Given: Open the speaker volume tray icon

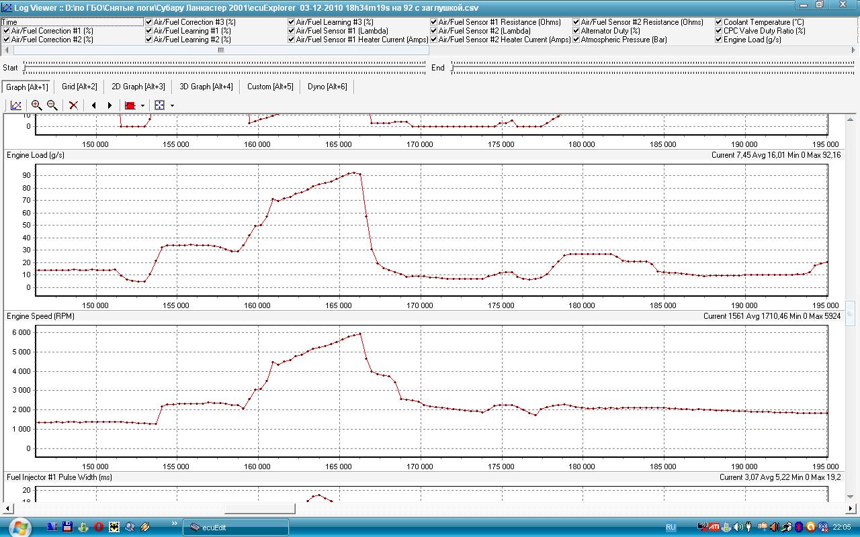Looking at the screenshot, I should click(x=738, y=527).
